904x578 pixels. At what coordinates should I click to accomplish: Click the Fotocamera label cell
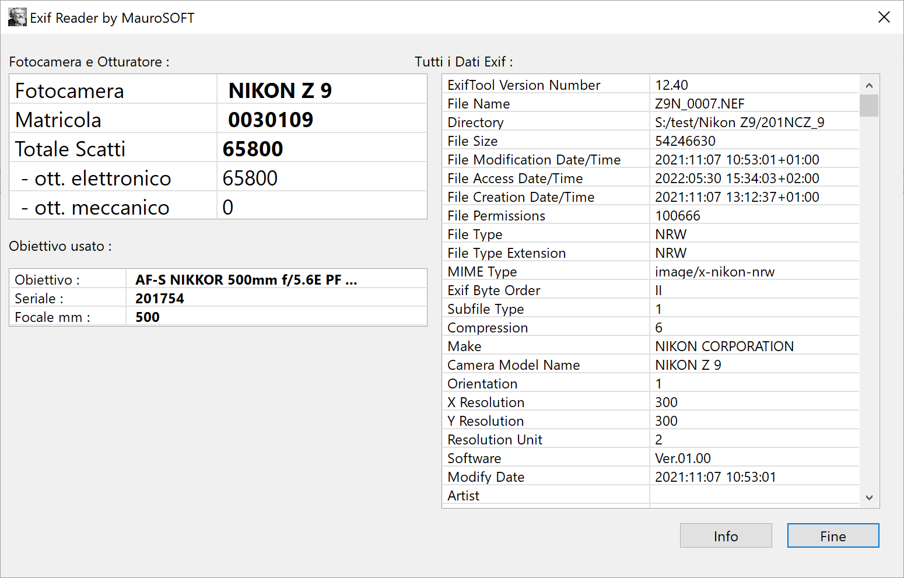click(x=114, y=90)
